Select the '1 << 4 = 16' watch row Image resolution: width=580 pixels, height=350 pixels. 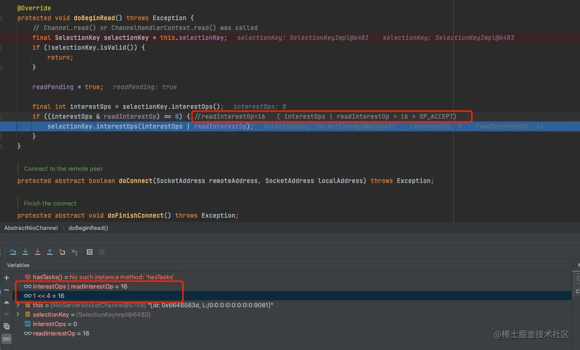click(291, 296)
